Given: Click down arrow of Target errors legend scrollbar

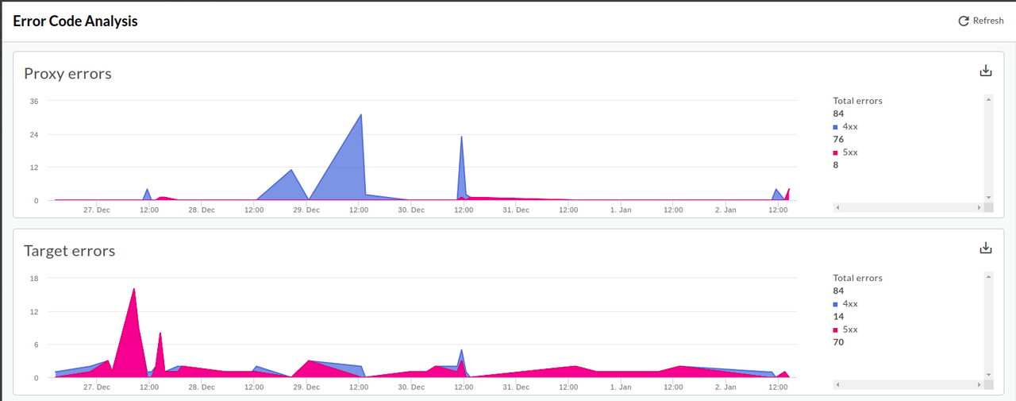Looking at the screenshot, I should 988,374.
